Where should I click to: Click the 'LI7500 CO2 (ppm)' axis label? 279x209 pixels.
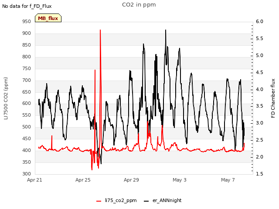point(6,98)
